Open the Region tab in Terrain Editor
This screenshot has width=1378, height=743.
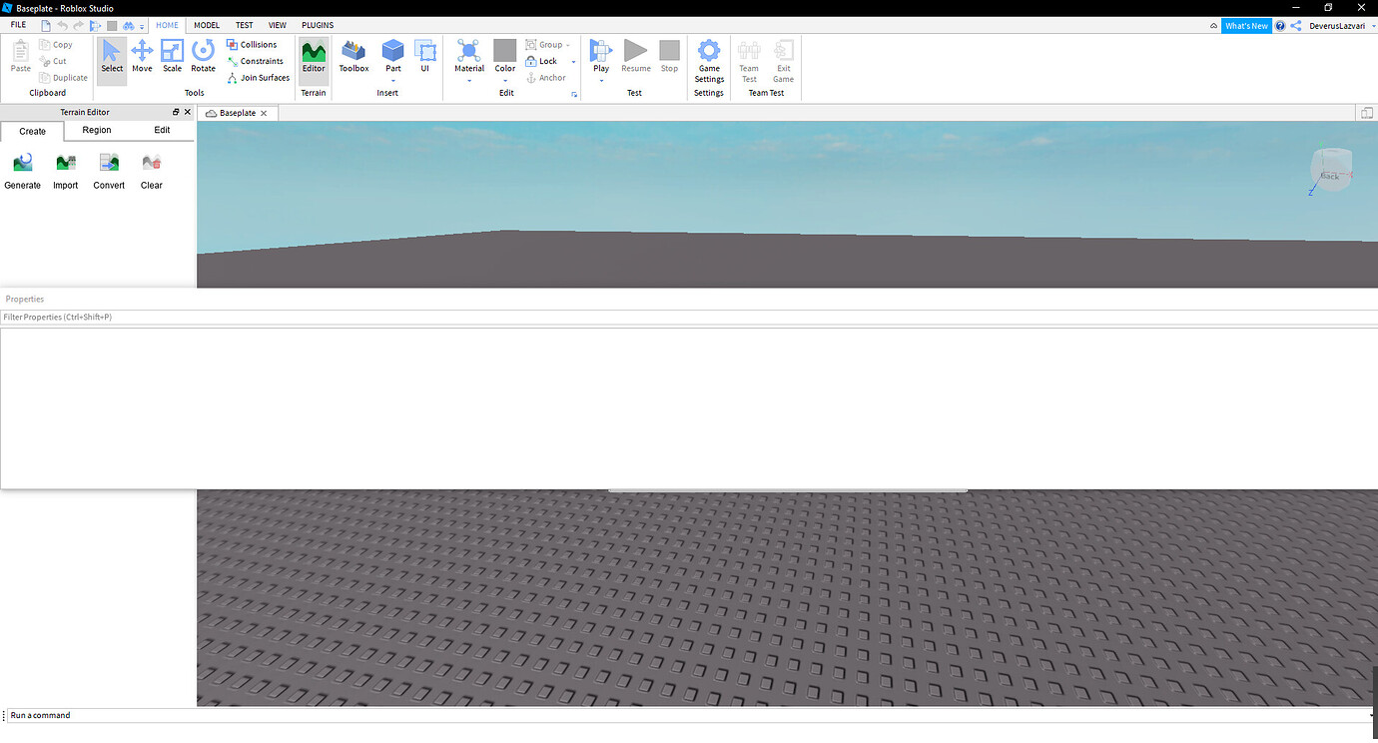point(96,130)
